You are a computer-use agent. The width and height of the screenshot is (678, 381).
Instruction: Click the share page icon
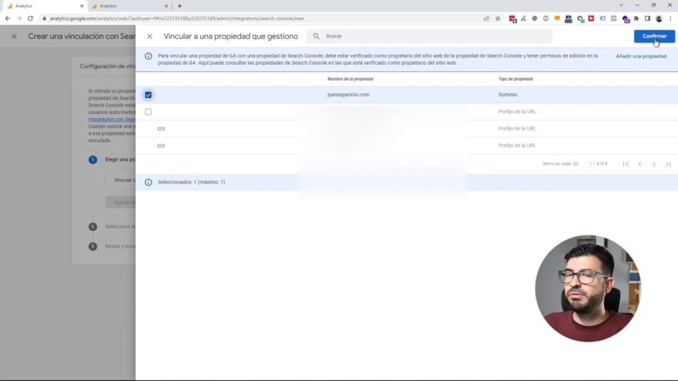tap(487, 19)
